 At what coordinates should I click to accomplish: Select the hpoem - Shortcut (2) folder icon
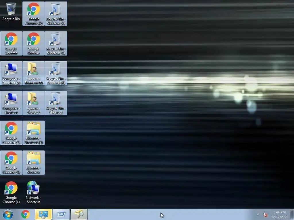click(x=33, y=73)
